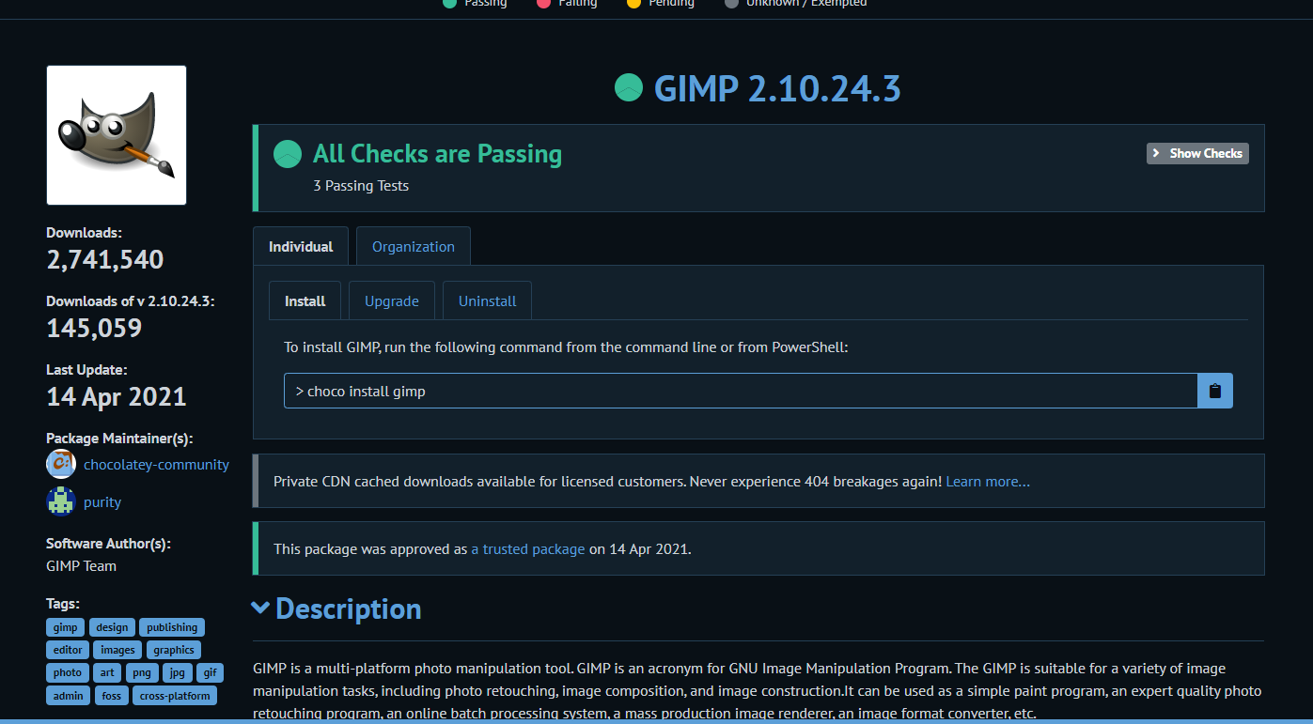Click the 14 Apr 2021 last update date
The width and height of the screenshot is (1313, 724).
click(x=117, y=396)
